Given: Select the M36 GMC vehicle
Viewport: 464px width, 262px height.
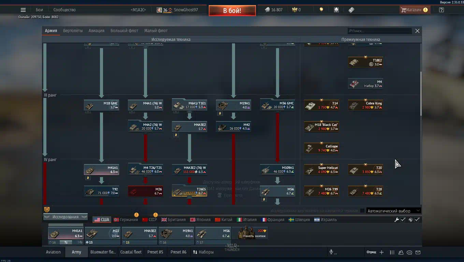Looking at the screenshot, I should (277, 105).
